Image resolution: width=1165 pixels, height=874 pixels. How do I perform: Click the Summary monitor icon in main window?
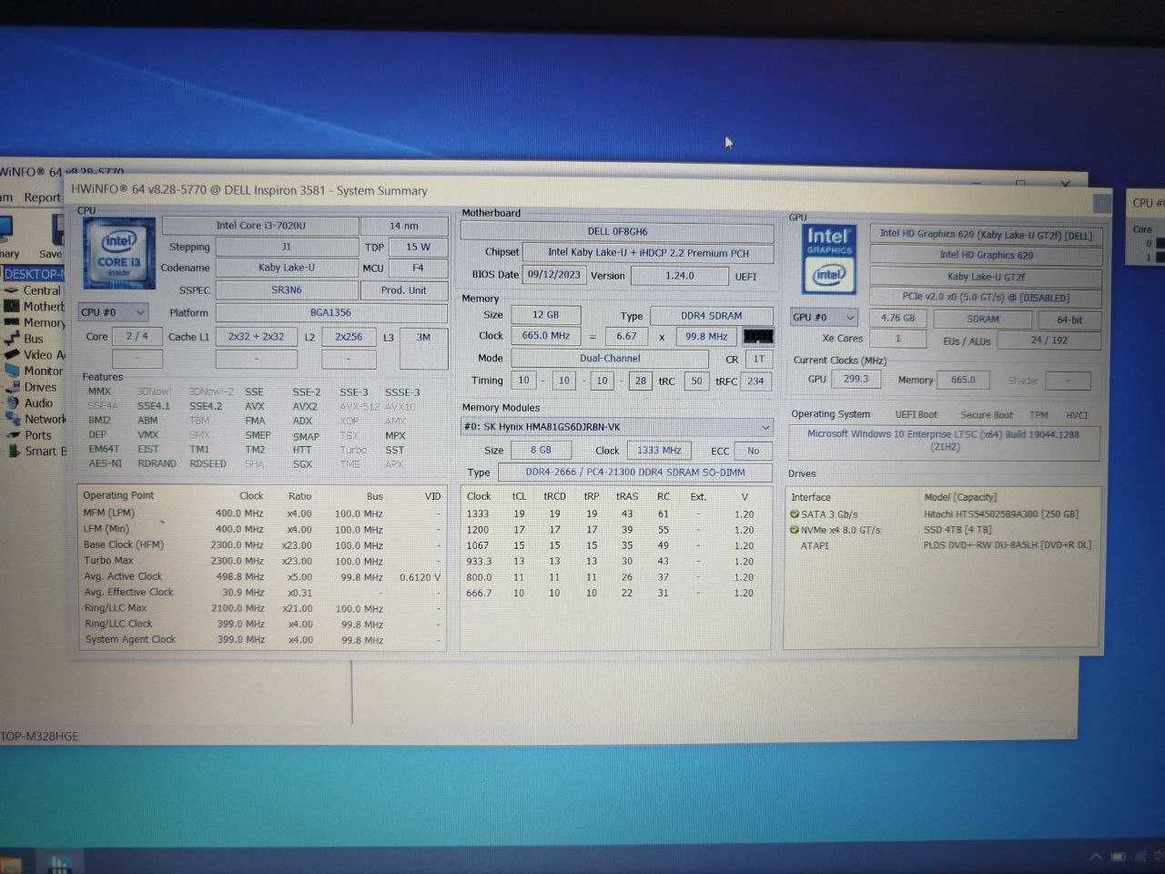tap(5, 229)
